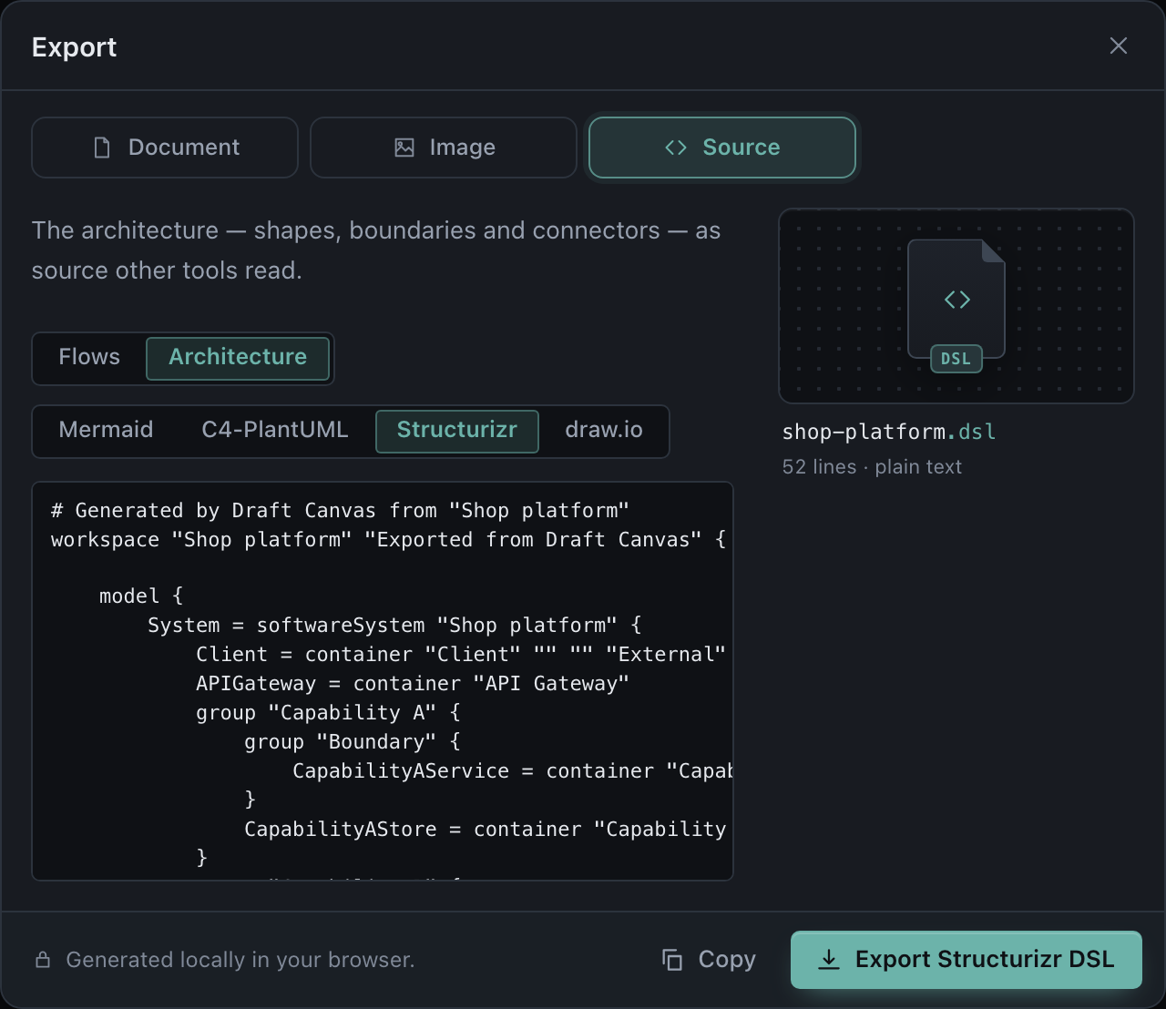Click the lock icon in the footer
Screen dimensions: 1166x1009
coord(43,960)
